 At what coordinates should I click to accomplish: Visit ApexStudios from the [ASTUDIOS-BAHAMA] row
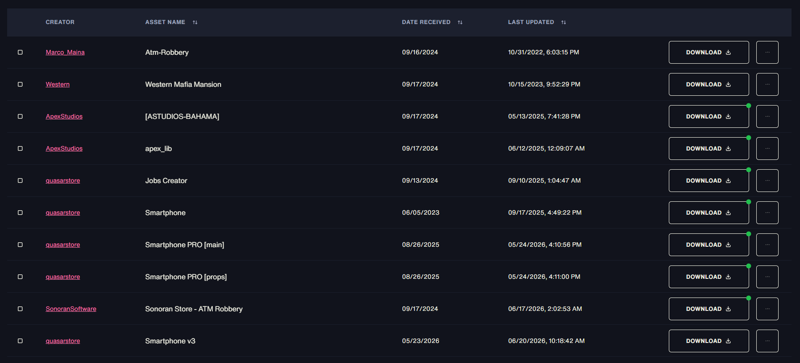click(64, 116)
